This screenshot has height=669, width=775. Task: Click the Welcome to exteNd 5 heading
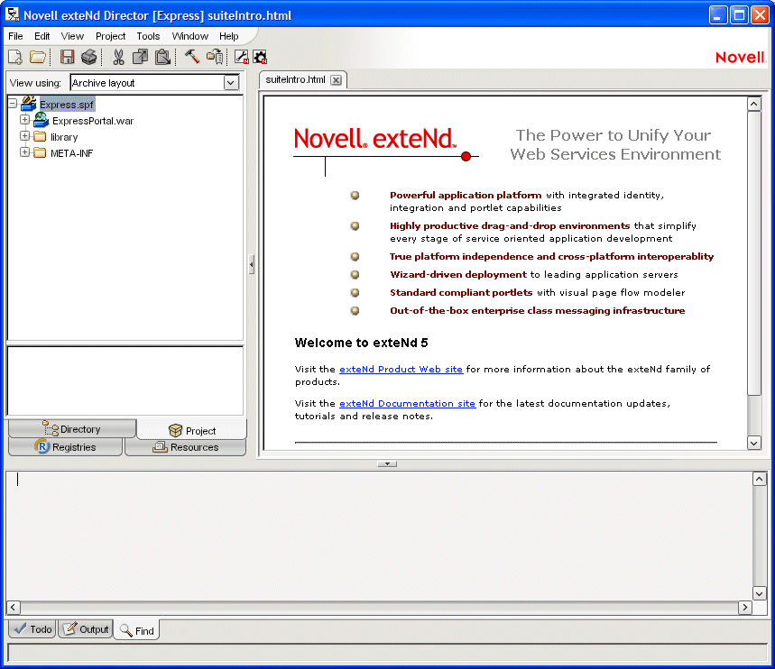coord(361,343)
